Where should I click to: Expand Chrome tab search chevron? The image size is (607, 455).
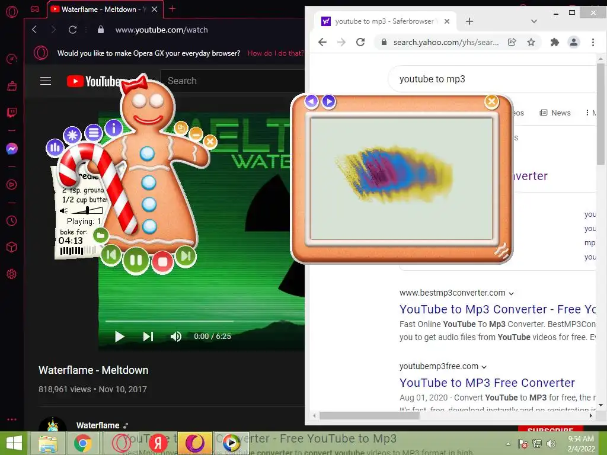pyautogui.click(x=534, y=21)
